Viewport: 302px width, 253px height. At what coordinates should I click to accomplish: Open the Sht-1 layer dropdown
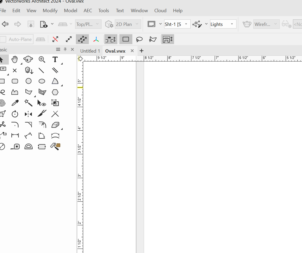click(x=186, y=24)
